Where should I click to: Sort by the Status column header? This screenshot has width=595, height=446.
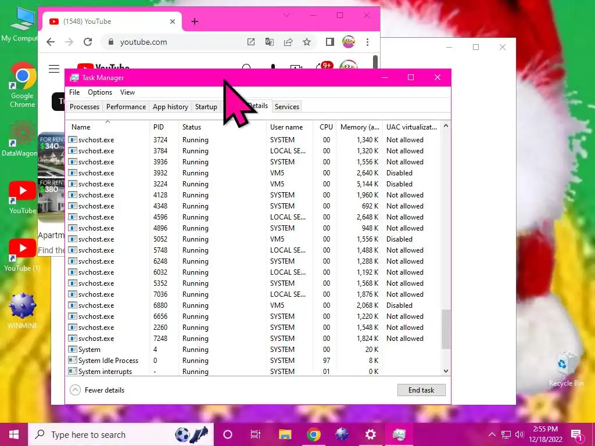223,127
